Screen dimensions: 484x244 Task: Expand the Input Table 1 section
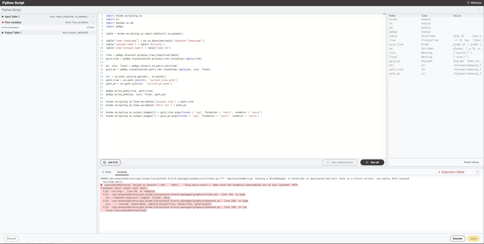point(2,16)
